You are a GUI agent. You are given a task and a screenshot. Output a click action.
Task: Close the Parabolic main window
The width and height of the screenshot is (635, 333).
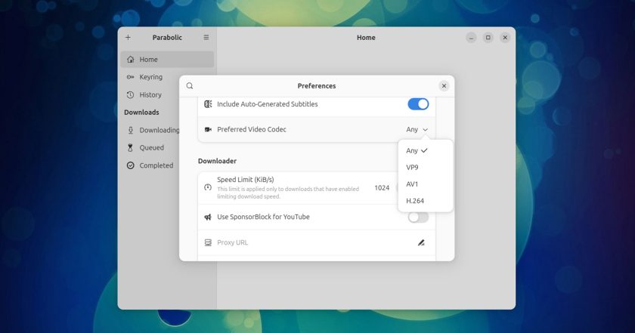point(505,38)
